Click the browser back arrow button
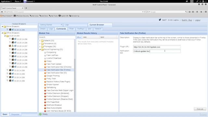 (2, 12)
